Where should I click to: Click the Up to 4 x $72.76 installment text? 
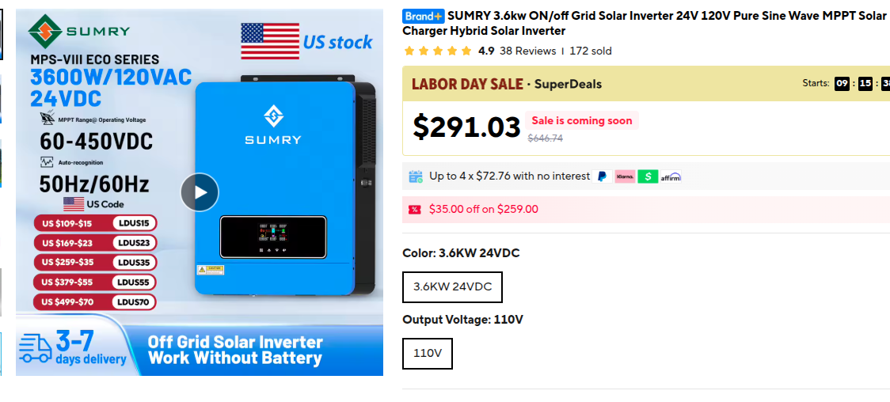510,176
